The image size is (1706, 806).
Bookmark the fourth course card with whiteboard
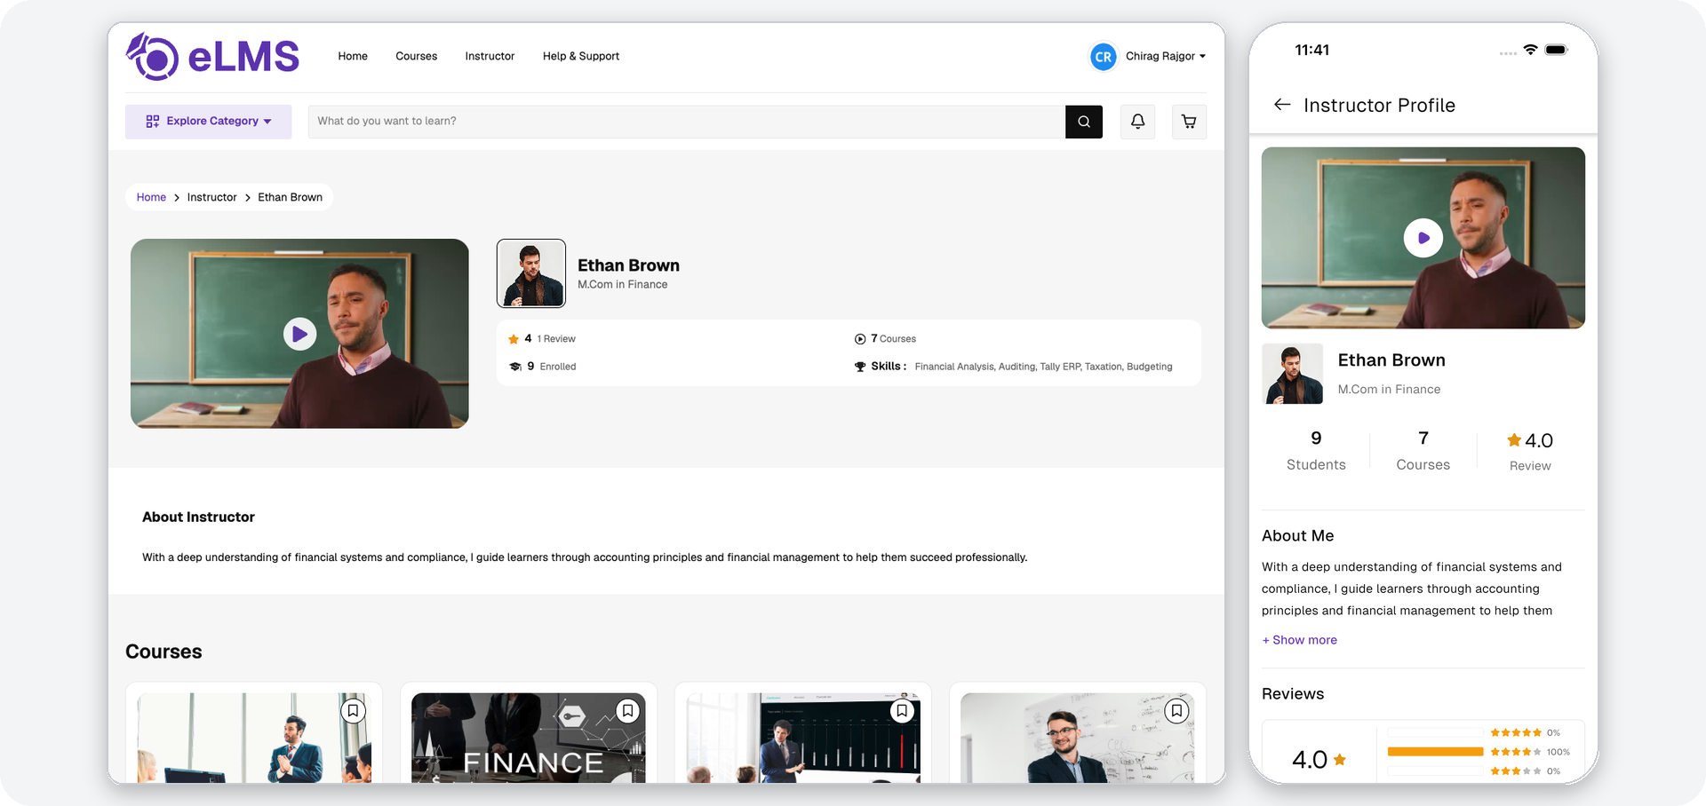pos(1176,711)
